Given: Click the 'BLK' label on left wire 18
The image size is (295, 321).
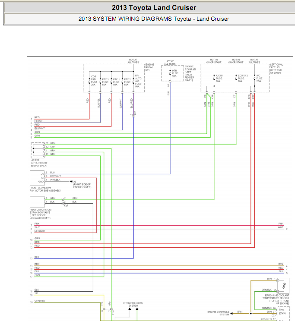Looking at the screenshot, I should pos(37,290).
